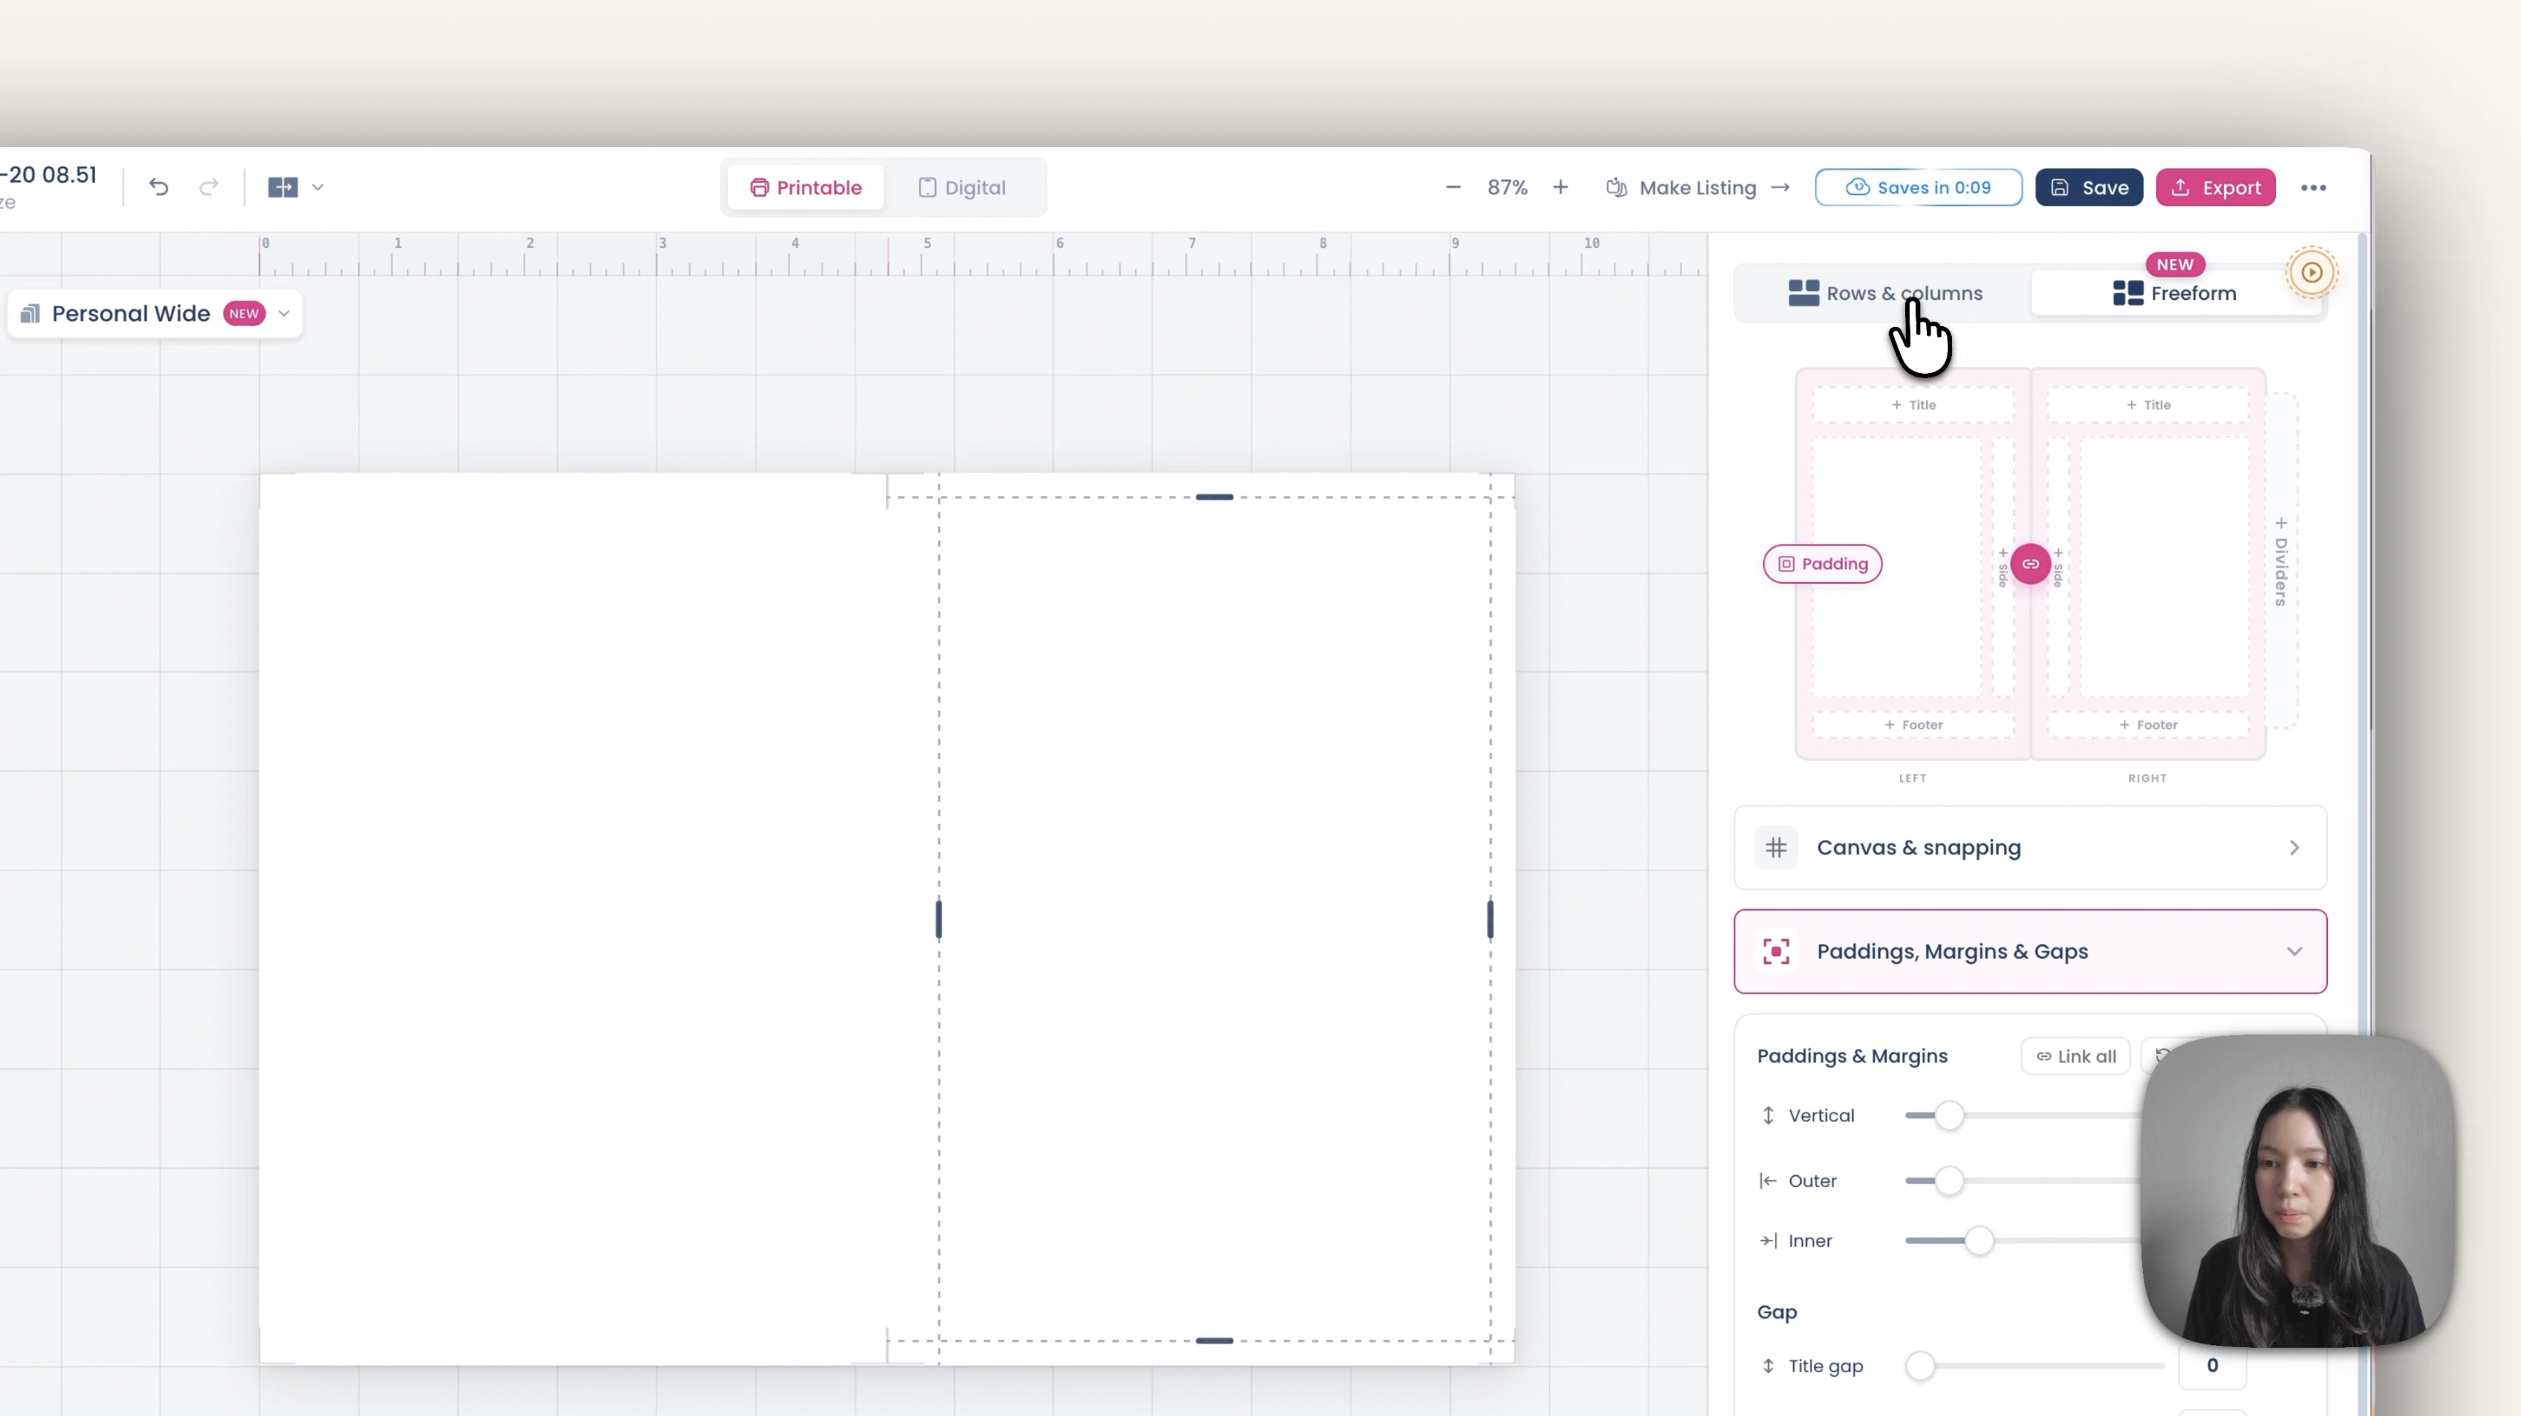Zoom out with the minus icon

(x=1454, y=187)
